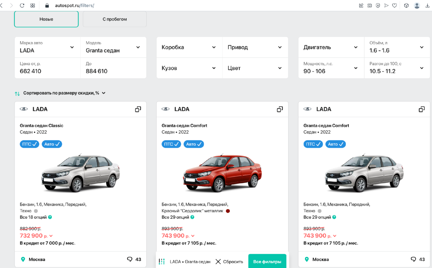Click red 'Сердолик' color dot
Image resolution: width=432 pixels, height=268 pixels.
click(x=228, y=211)
